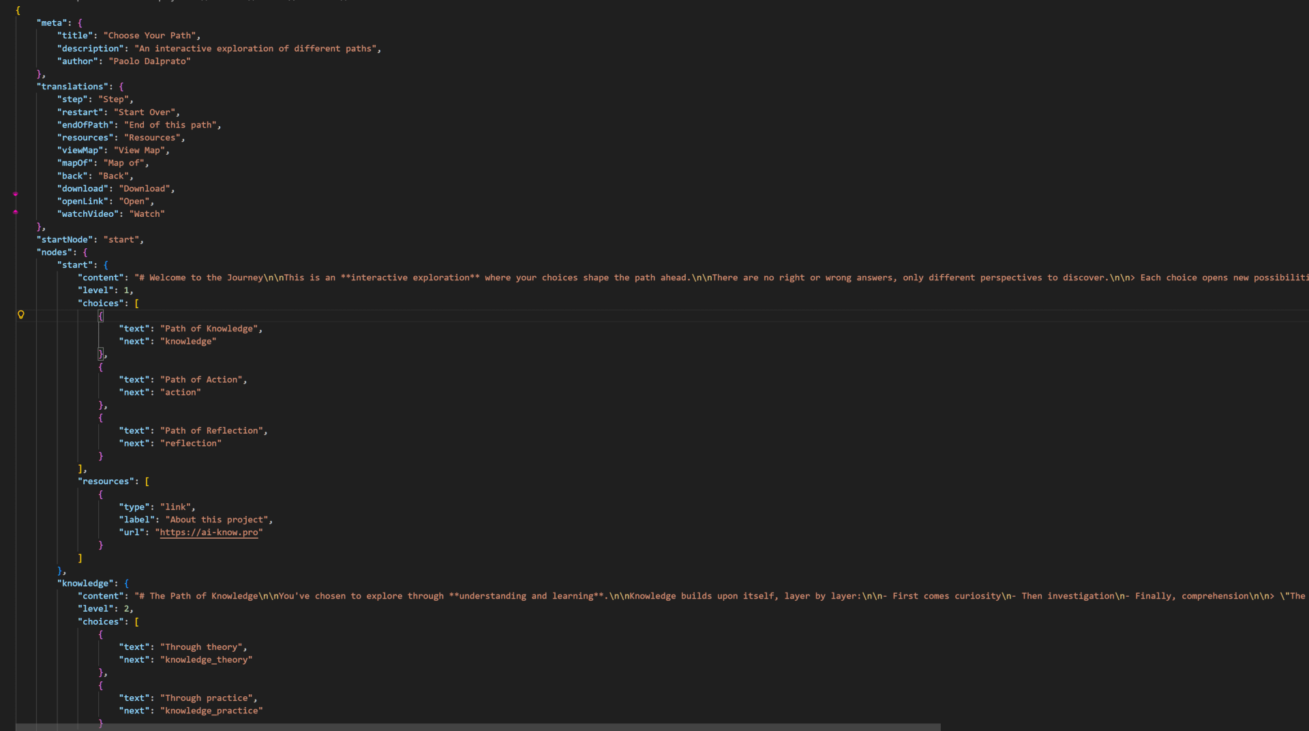Click the "knowledge_theory" next value
This screenshot has width=1309, height=731.
coord(207,660)
